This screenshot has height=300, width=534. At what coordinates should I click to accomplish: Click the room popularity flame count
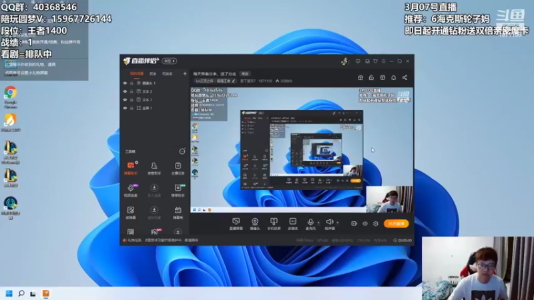pos(284,81)
